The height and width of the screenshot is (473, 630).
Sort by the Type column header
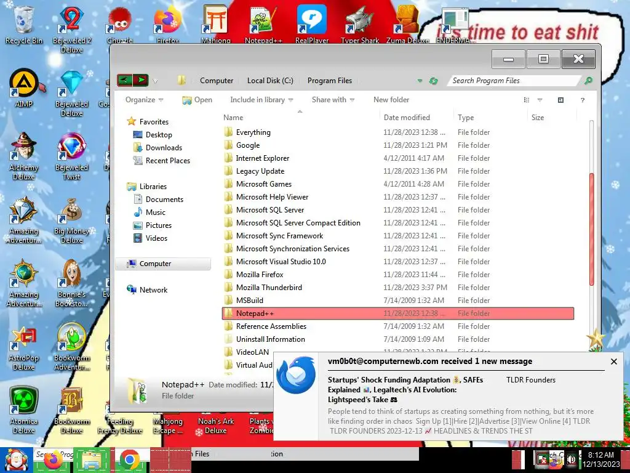[490, 118]
